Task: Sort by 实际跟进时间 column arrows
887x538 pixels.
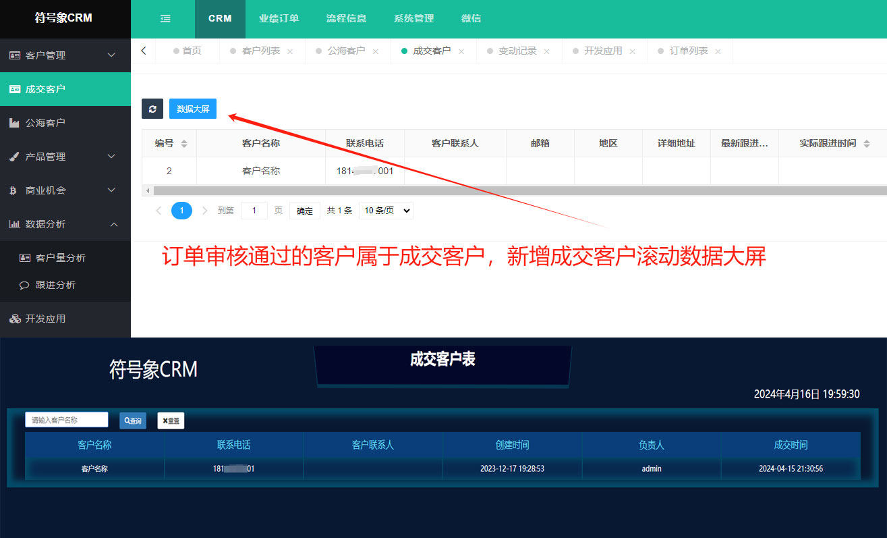Action: click(867, 144)
